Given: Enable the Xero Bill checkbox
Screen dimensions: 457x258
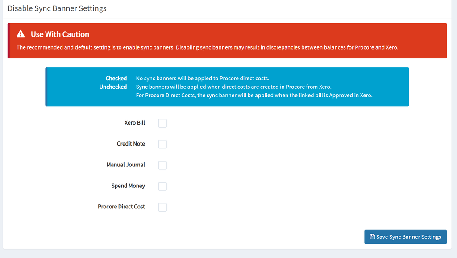Looking at the screenshot, I should pos(162,123).
